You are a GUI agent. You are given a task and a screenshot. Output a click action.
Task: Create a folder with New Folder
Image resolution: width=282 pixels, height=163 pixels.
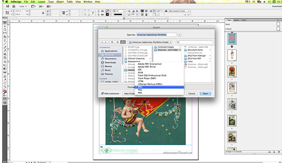(x=128, y=93)
